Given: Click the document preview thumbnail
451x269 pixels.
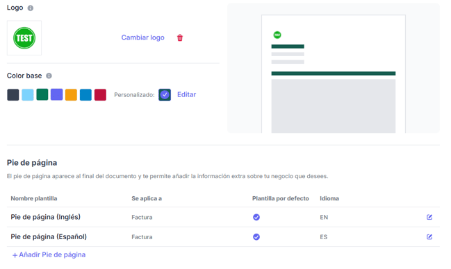Looking at the screenshot, I should point(334,74).
